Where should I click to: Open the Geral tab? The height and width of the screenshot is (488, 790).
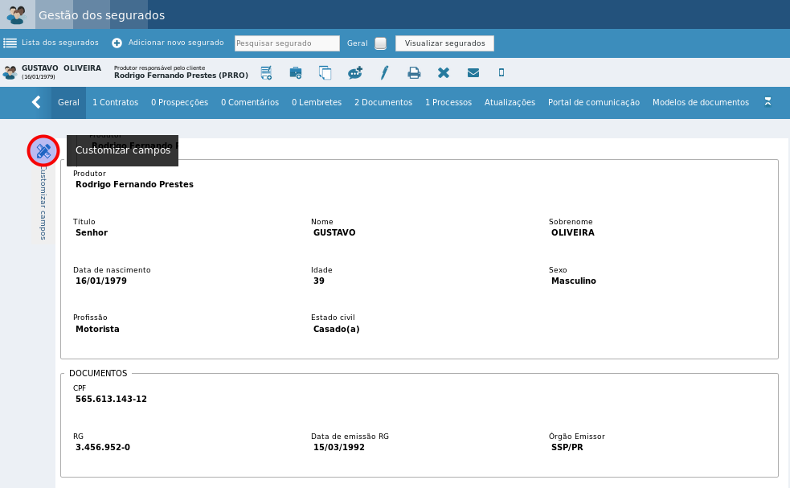[x=68, y=102]
